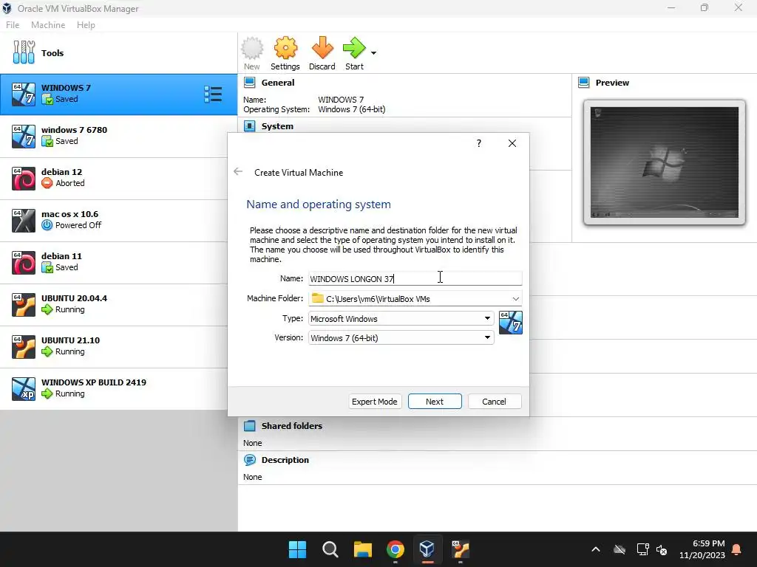
Task: Open Settings gear in the toolbar
Action: click(x=285, y=48)
